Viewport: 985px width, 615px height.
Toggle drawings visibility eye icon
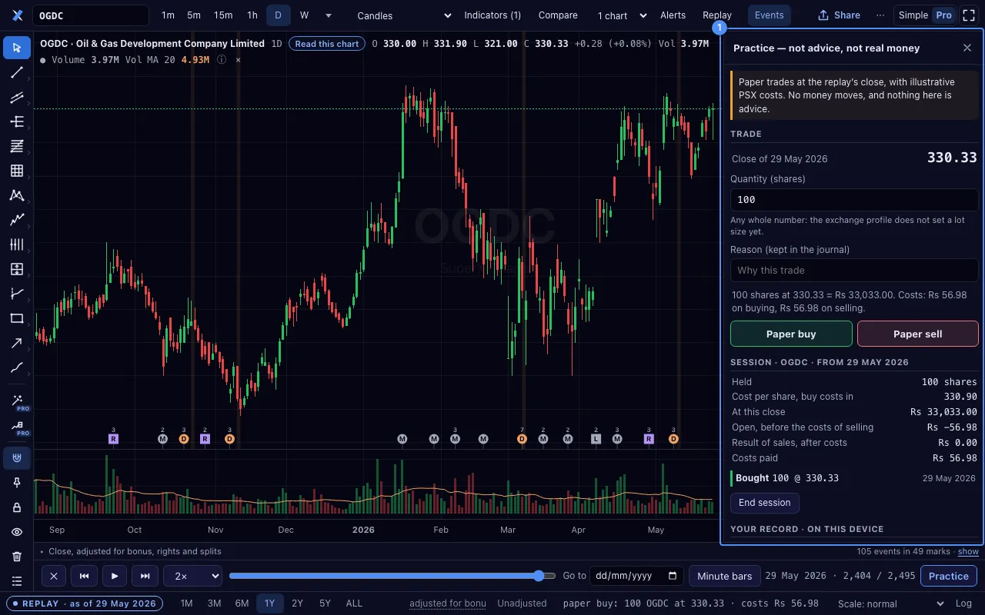[17, 532]
